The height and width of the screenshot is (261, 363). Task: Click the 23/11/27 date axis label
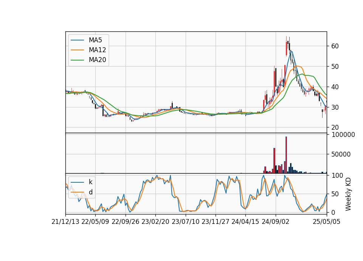point(216,222)
